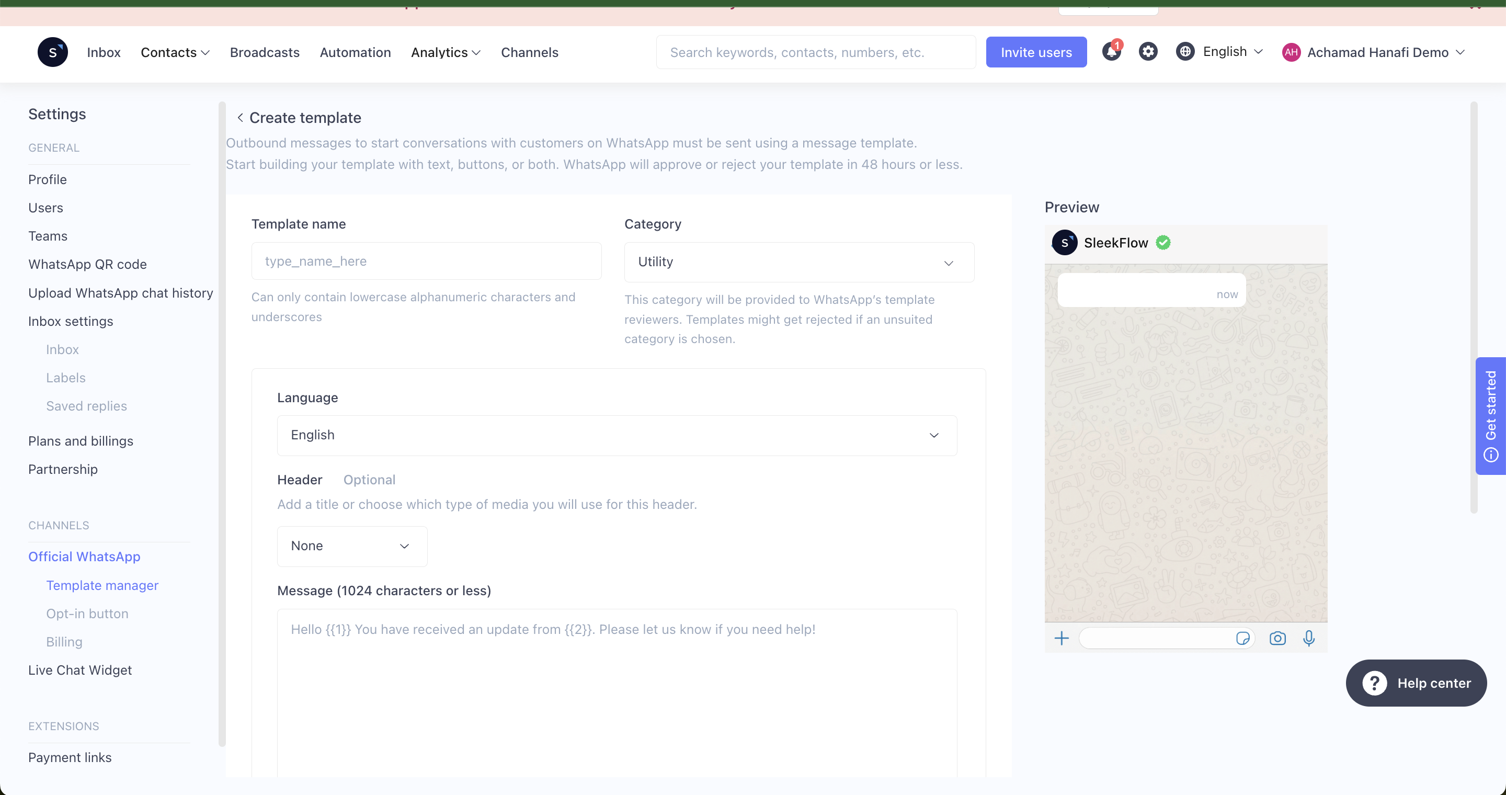This screenshot has height=795, width=1506.
Task: Select Users in the Settings sidebar
Action: point(45,208)
